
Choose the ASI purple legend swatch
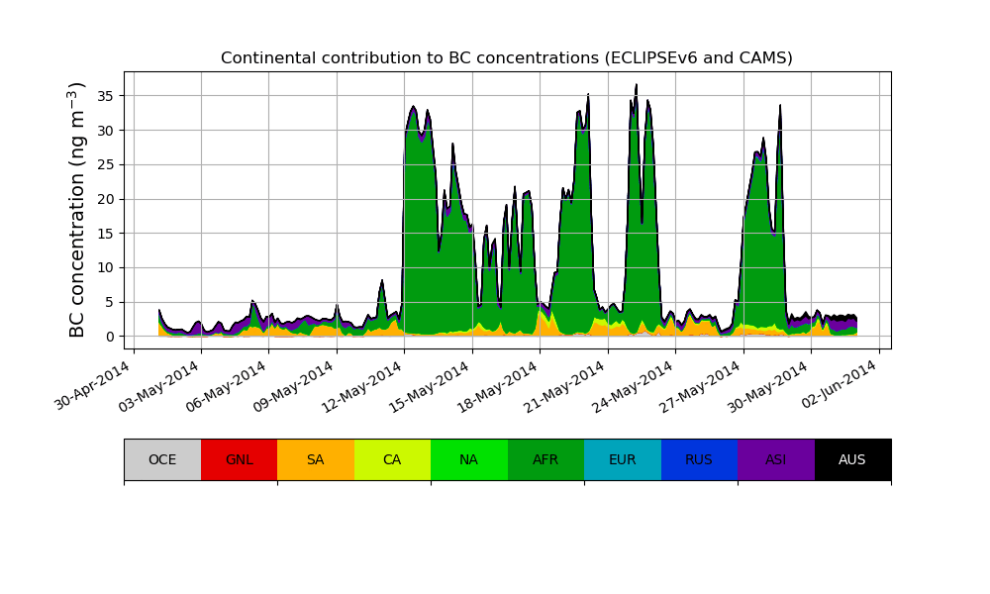tap(776, 459)
